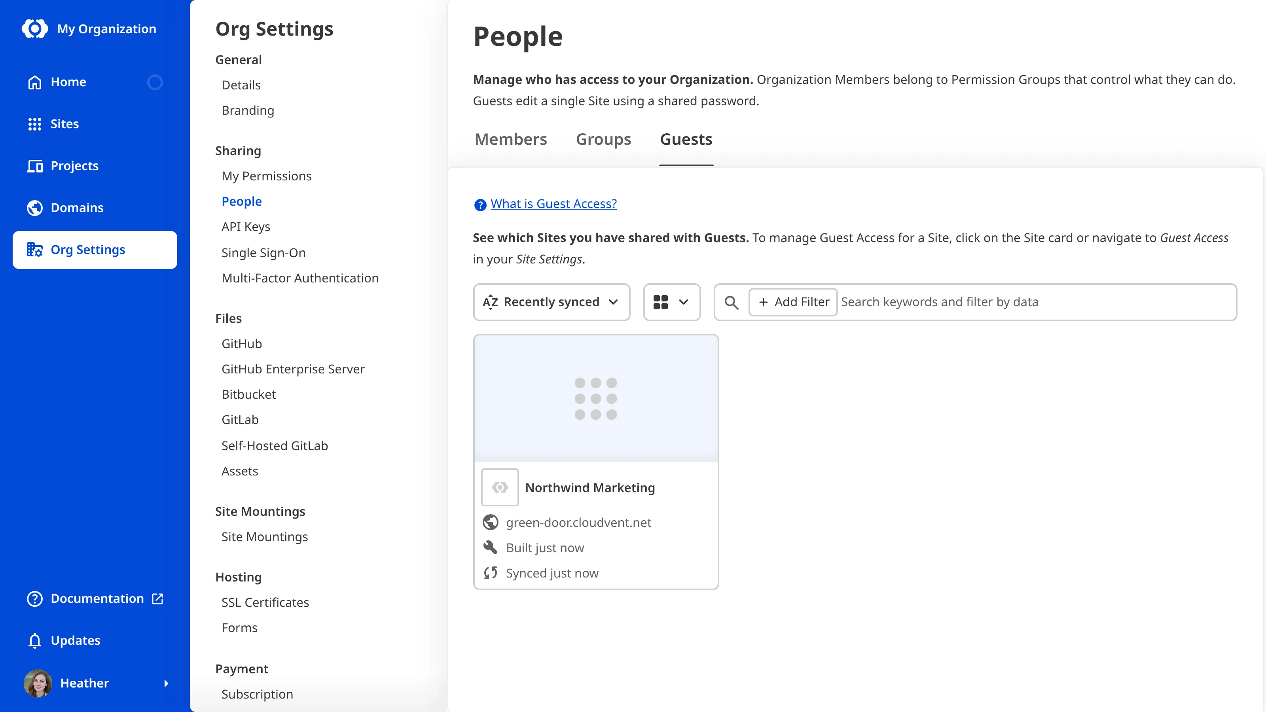Viewport: 1266px width, 712px height.
Task: Click the Synced just now status text
Action: point(552,574)
